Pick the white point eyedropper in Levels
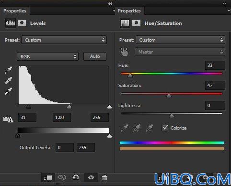This screenshot has height=186, width=231. (8, 91)
